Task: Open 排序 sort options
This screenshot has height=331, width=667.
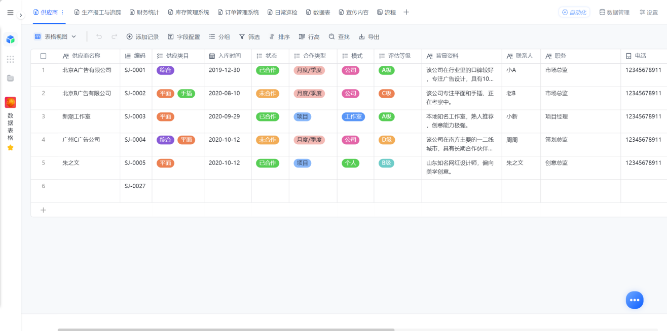Action: click(279, 37)
